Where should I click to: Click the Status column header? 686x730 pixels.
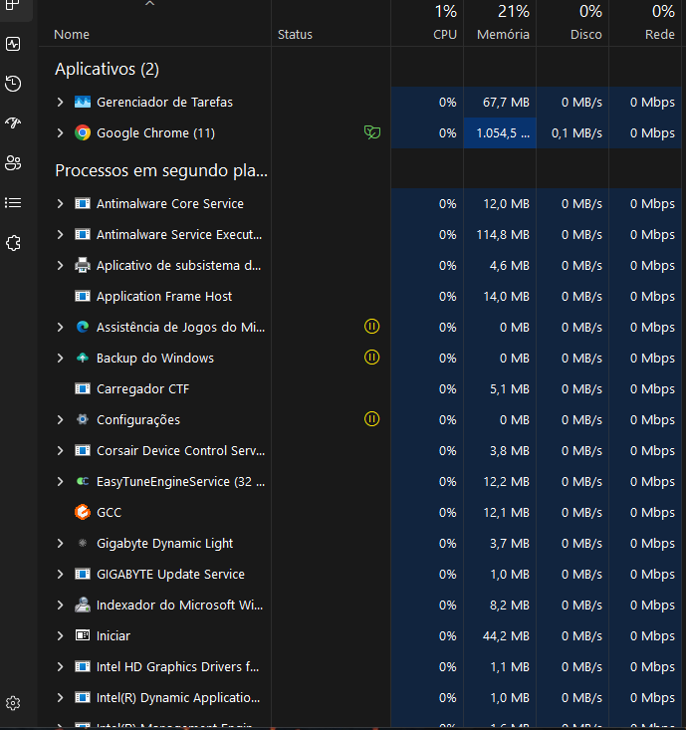point(295,34)
